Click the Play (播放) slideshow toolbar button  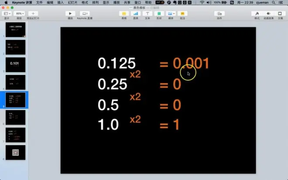coord(70,14)
